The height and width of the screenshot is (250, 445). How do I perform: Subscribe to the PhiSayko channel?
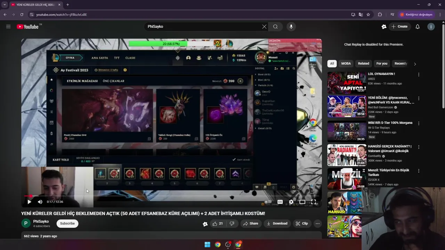67,223
